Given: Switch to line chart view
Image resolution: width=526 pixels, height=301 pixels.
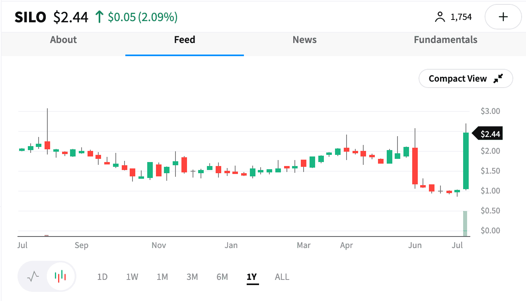Looking at the screenshot, I should (33, 276).
